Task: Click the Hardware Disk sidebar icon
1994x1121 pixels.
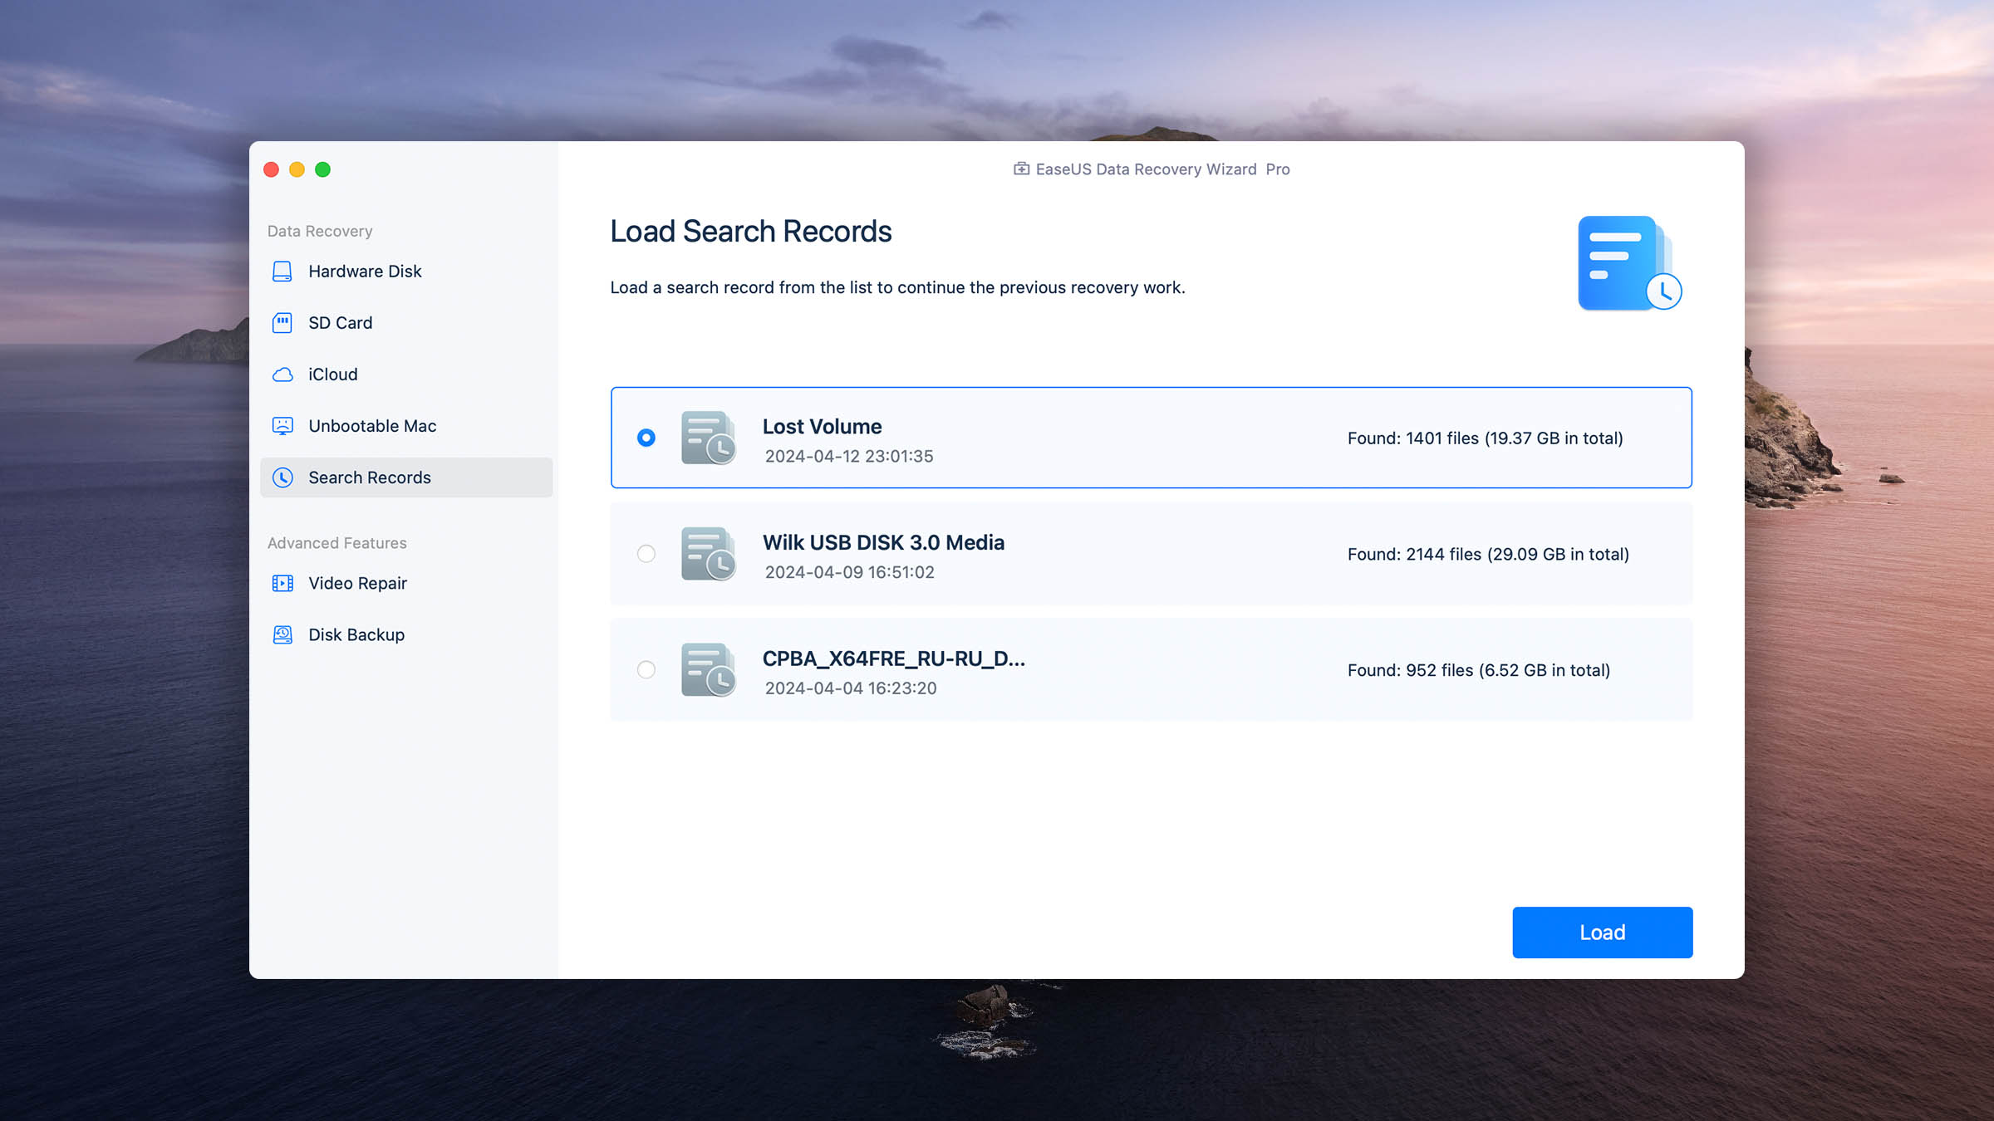Action: coord(282,272)
